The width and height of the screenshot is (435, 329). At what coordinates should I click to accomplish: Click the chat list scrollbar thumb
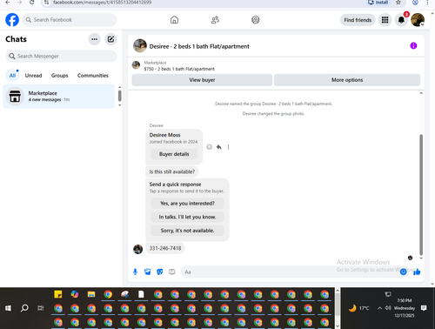coord(119,96)
